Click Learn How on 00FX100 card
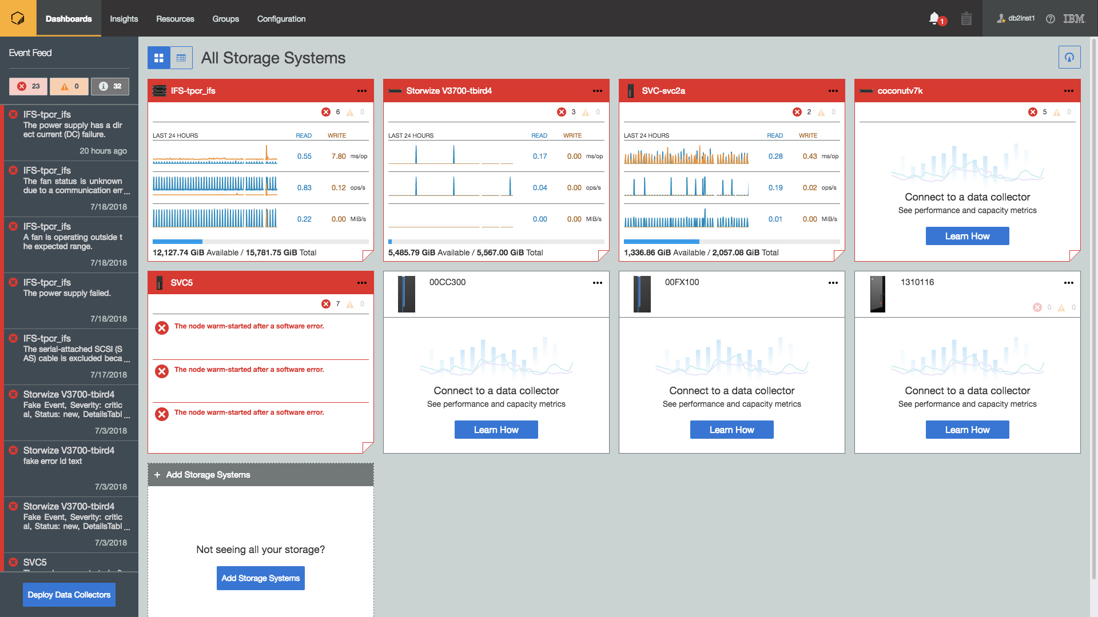The image size is (1098, 617). coord(731,430)
